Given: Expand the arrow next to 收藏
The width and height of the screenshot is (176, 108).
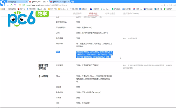Looking at the screenshot, I should point(6,9).
